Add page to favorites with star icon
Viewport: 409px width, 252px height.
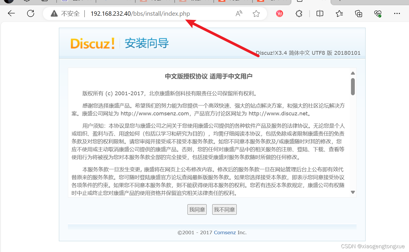256,13
